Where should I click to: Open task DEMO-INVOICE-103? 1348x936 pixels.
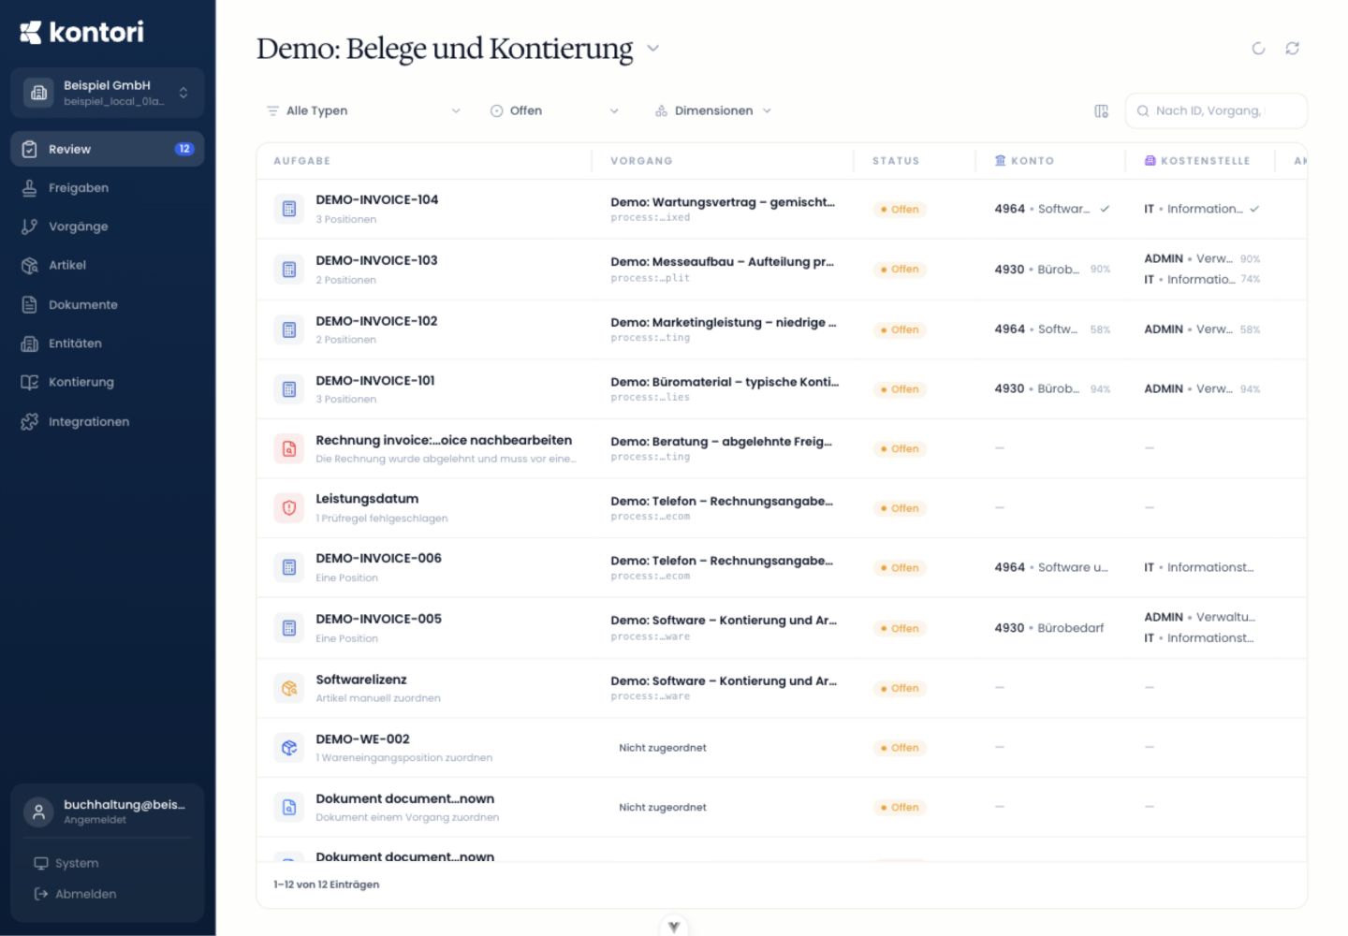tap(376, 261)
